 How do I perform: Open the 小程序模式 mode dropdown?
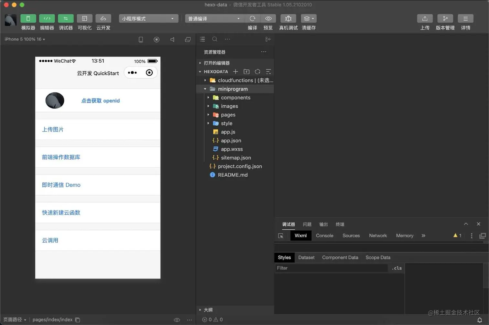pos(148,19)
